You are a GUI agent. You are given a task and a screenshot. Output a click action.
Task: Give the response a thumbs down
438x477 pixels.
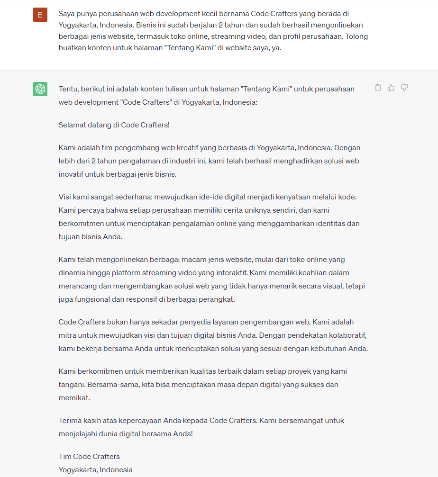[404, 88]
